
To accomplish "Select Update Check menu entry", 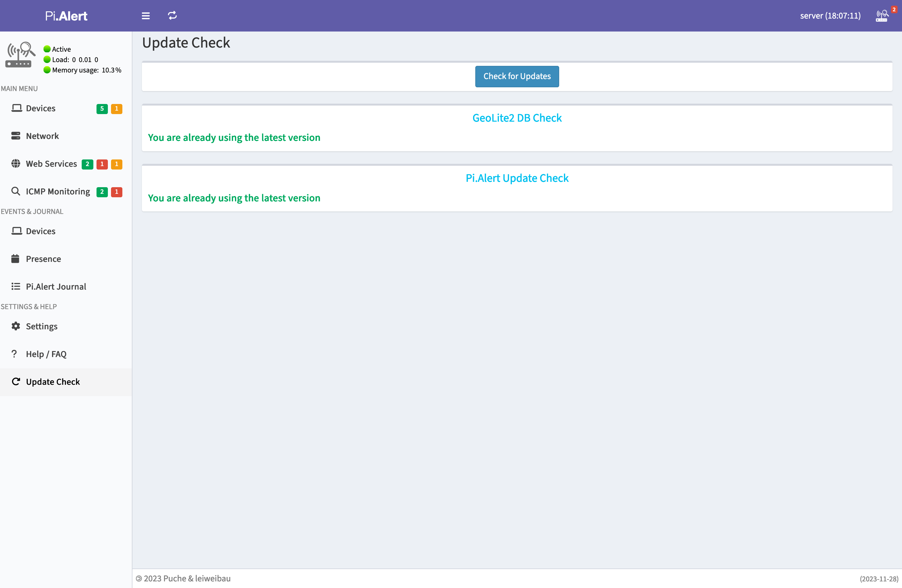I will (53, 382).
